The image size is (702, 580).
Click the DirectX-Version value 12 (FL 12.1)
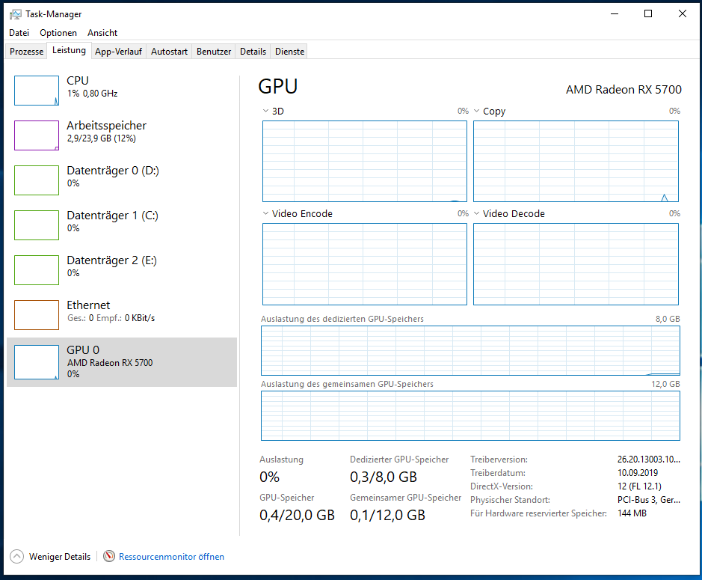pos(639,486)
